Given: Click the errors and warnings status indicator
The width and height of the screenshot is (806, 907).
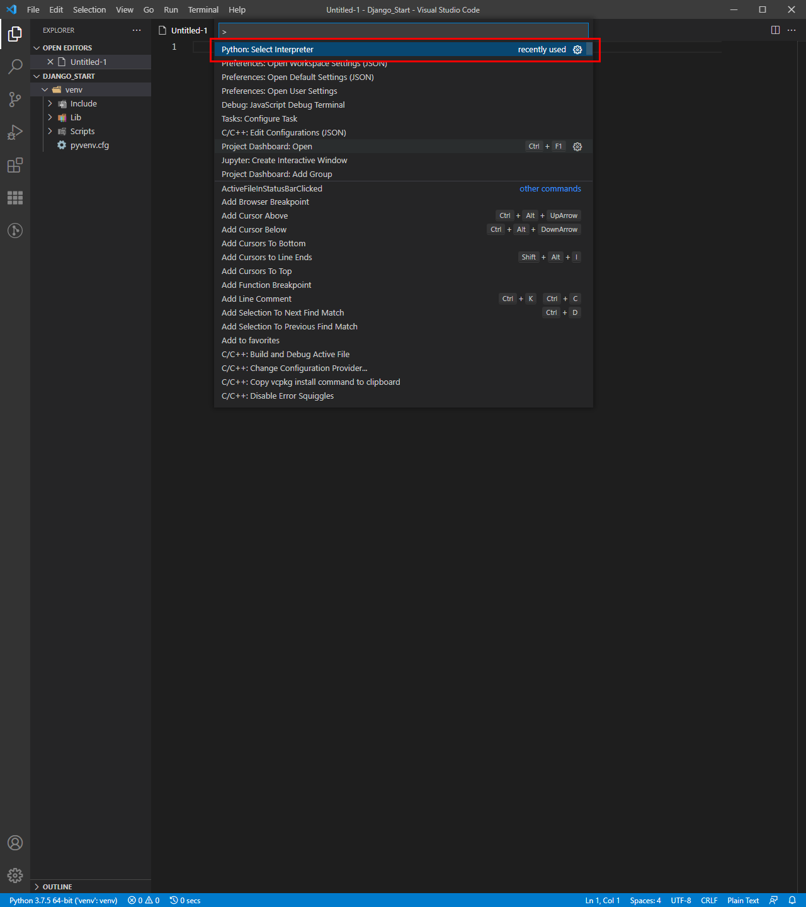Looking at the screenshot, I should [x=144, y=900].
